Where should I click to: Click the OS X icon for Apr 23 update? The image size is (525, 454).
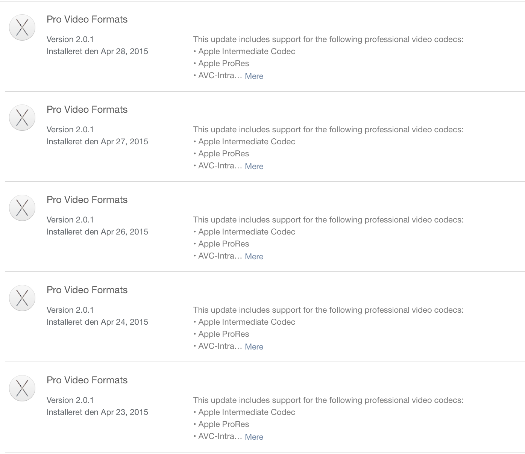(22, 388)
